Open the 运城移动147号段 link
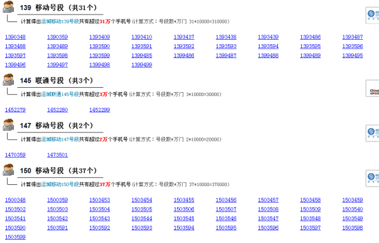Screen dimensions: 379x243 point(60,139)
